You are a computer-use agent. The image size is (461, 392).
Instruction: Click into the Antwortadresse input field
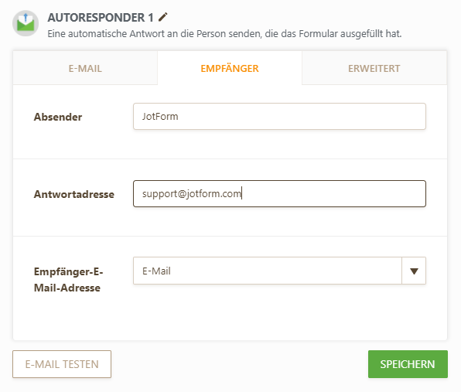coord(279,193)
